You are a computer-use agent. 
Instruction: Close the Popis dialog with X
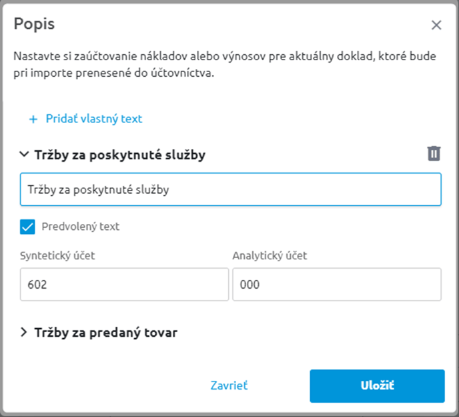(x=436, y=25)
